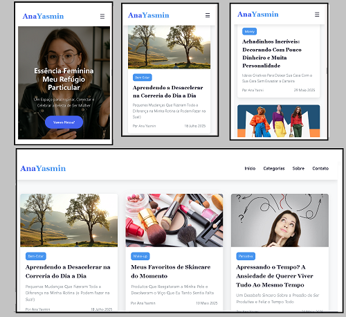
Task: Open hamburger menu in right mobile mockup
Action: 317,15
